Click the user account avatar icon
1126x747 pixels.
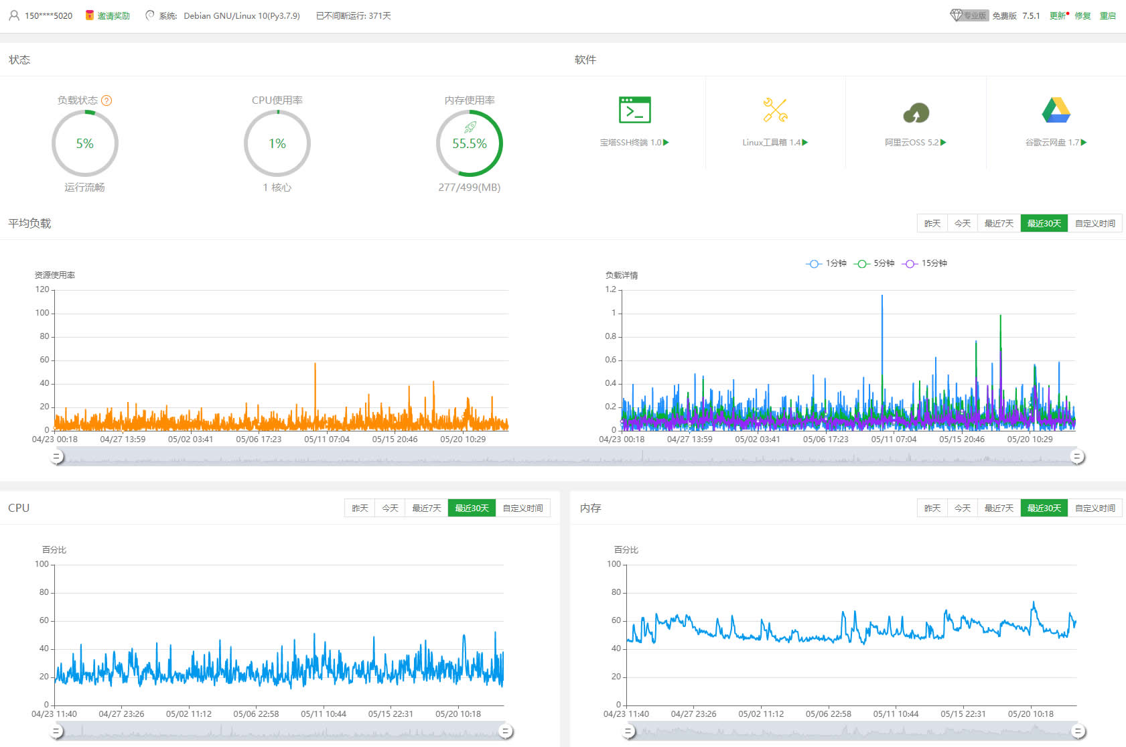point(14,15)
